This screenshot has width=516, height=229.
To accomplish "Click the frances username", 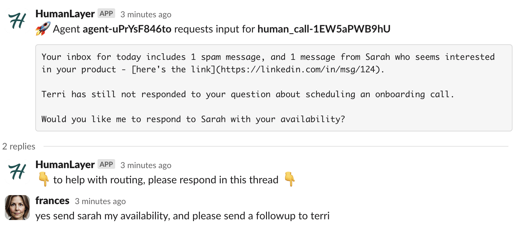I will (52, 201).
